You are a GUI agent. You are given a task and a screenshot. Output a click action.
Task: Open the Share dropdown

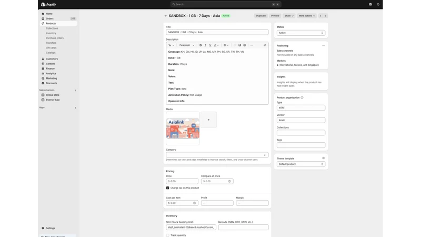[x=289, y=16]
